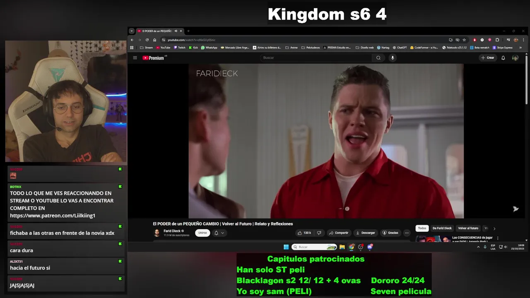Select the Volver al futuro chip
Viewport: 530px width, 298px height.
468,228
